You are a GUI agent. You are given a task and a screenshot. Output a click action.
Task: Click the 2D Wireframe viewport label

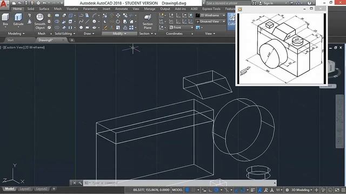click(35, 47)
